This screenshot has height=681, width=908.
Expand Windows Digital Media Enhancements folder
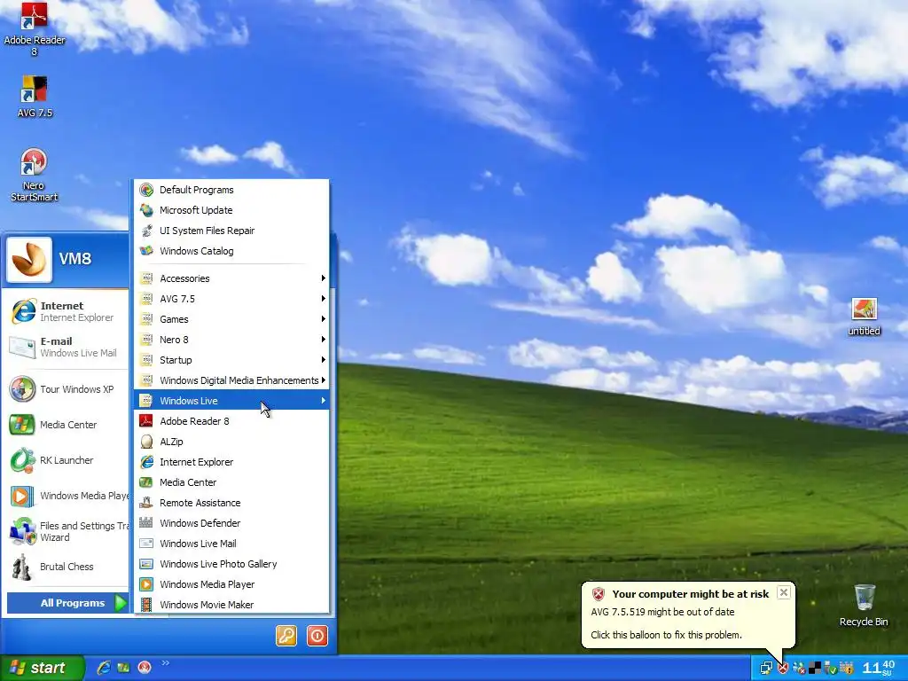[x=231, y=380]
